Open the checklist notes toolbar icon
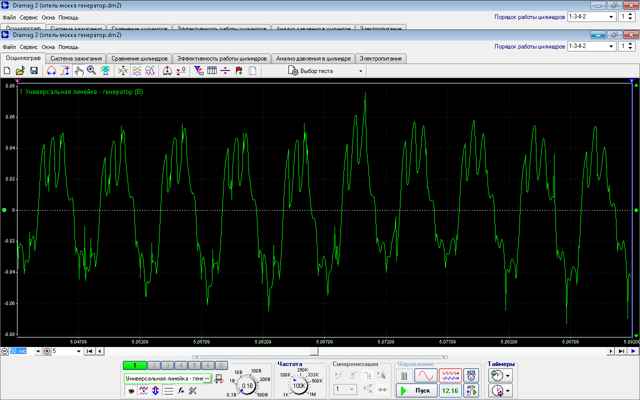The width and height of the screenshot is (640, 400). pos(252,71)
